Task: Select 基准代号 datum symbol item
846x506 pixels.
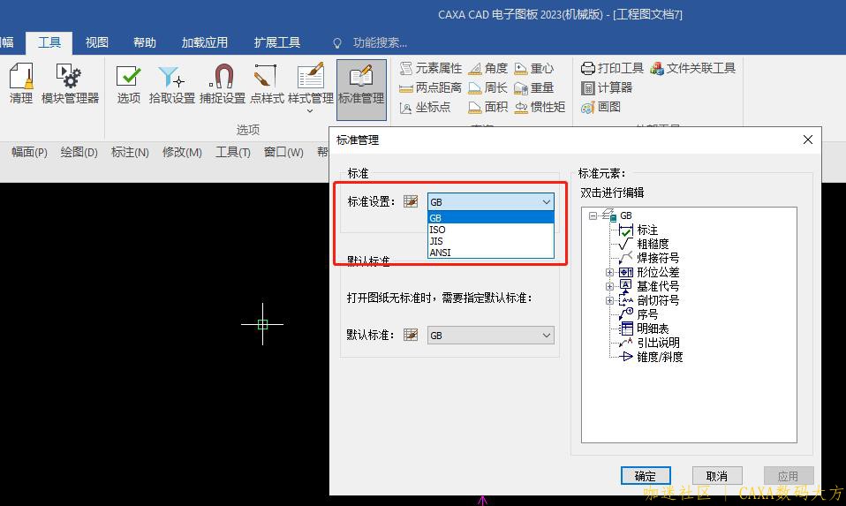Action: pos(658,286)
